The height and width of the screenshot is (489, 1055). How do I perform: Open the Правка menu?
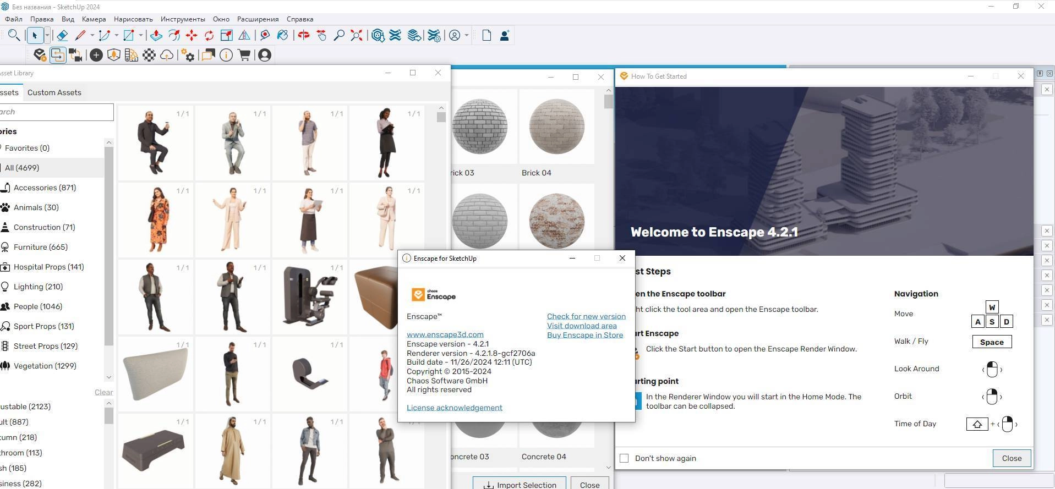coord(42,19)
